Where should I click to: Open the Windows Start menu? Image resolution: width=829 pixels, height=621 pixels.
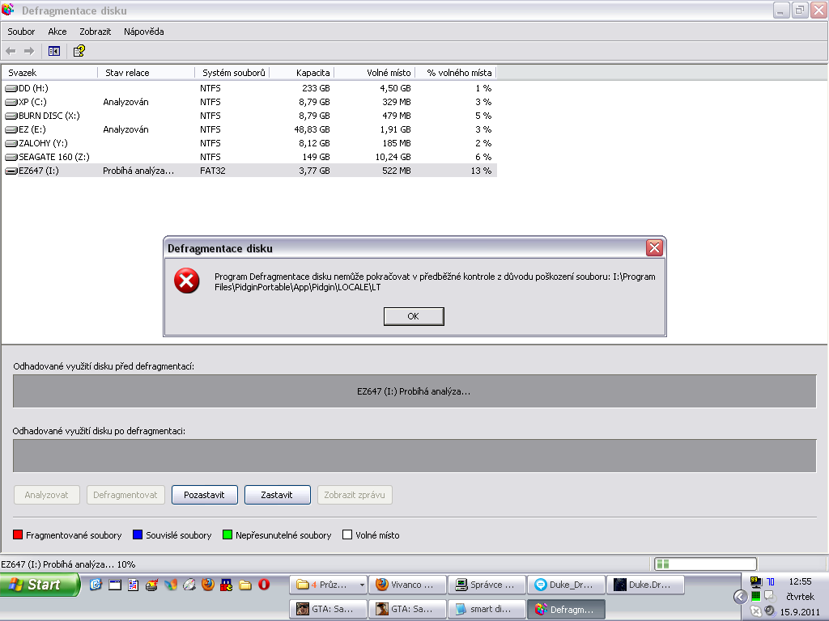[x=40, y=585]
